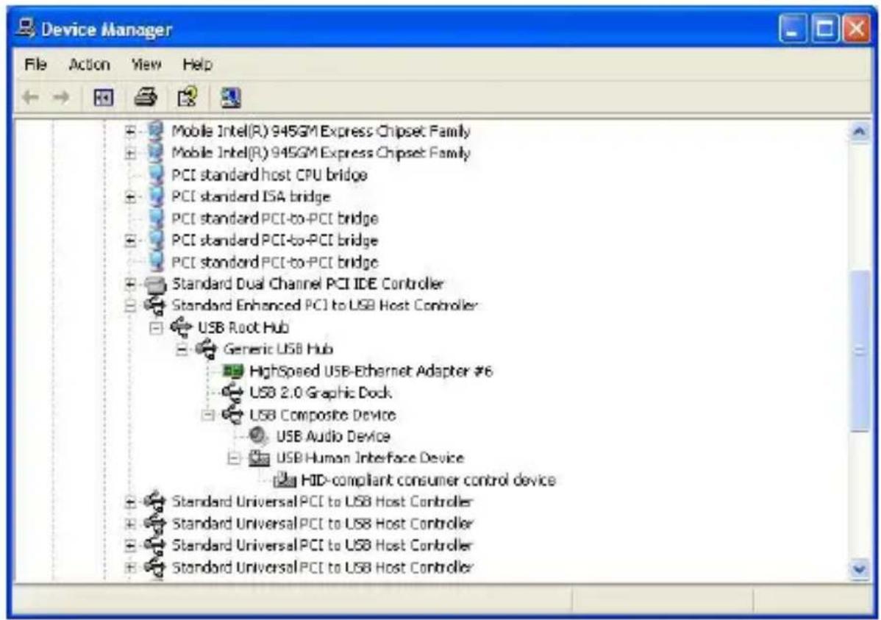The height and width of the screenshot is (620, 881).
Task: Click the USB Composite Device icon
Action: pos(232,415)
